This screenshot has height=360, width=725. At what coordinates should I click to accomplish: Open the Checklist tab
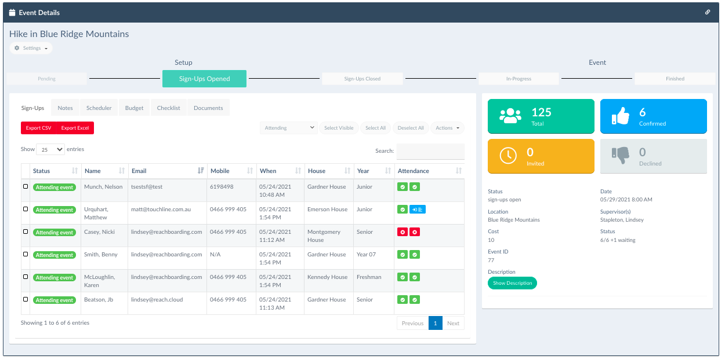point(168,108)
